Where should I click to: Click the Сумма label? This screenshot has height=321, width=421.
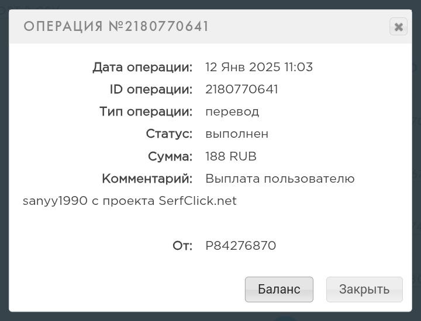(x=170, y=156)
